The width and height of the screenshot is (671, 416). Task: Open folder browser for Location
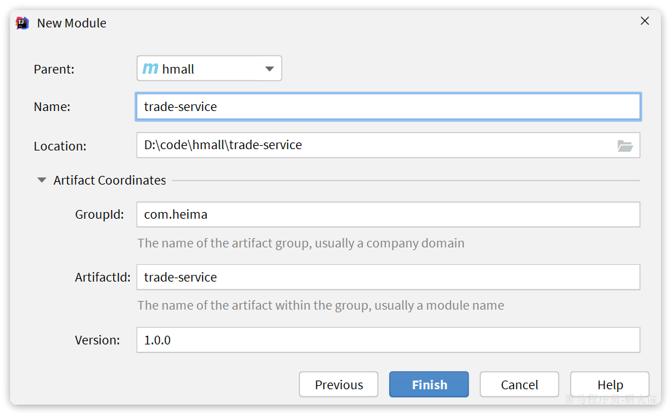(625, 146)
